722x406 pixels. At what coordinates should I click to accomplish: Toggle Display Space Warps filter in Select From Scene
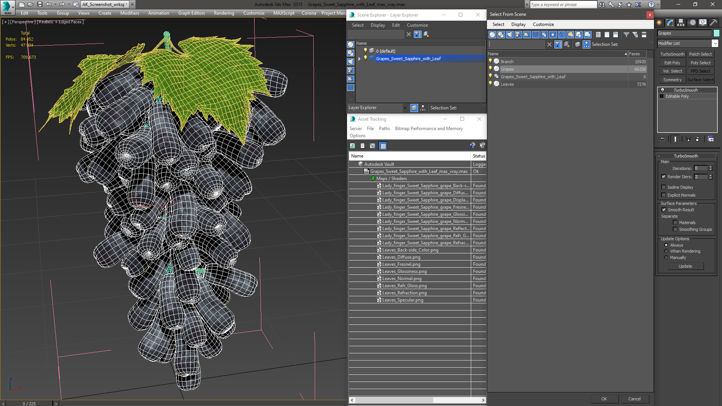click(x=535, y=35)
